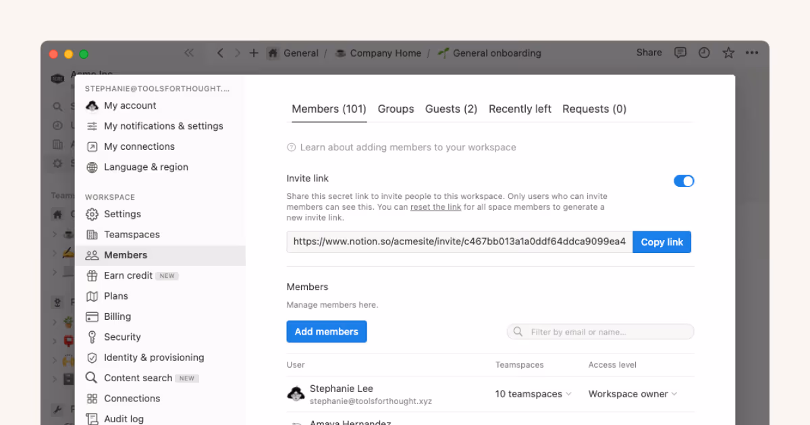The height and width of the screenshot is (425, 810).
Task: Open the Guests (2) tab
Action: 451,109
